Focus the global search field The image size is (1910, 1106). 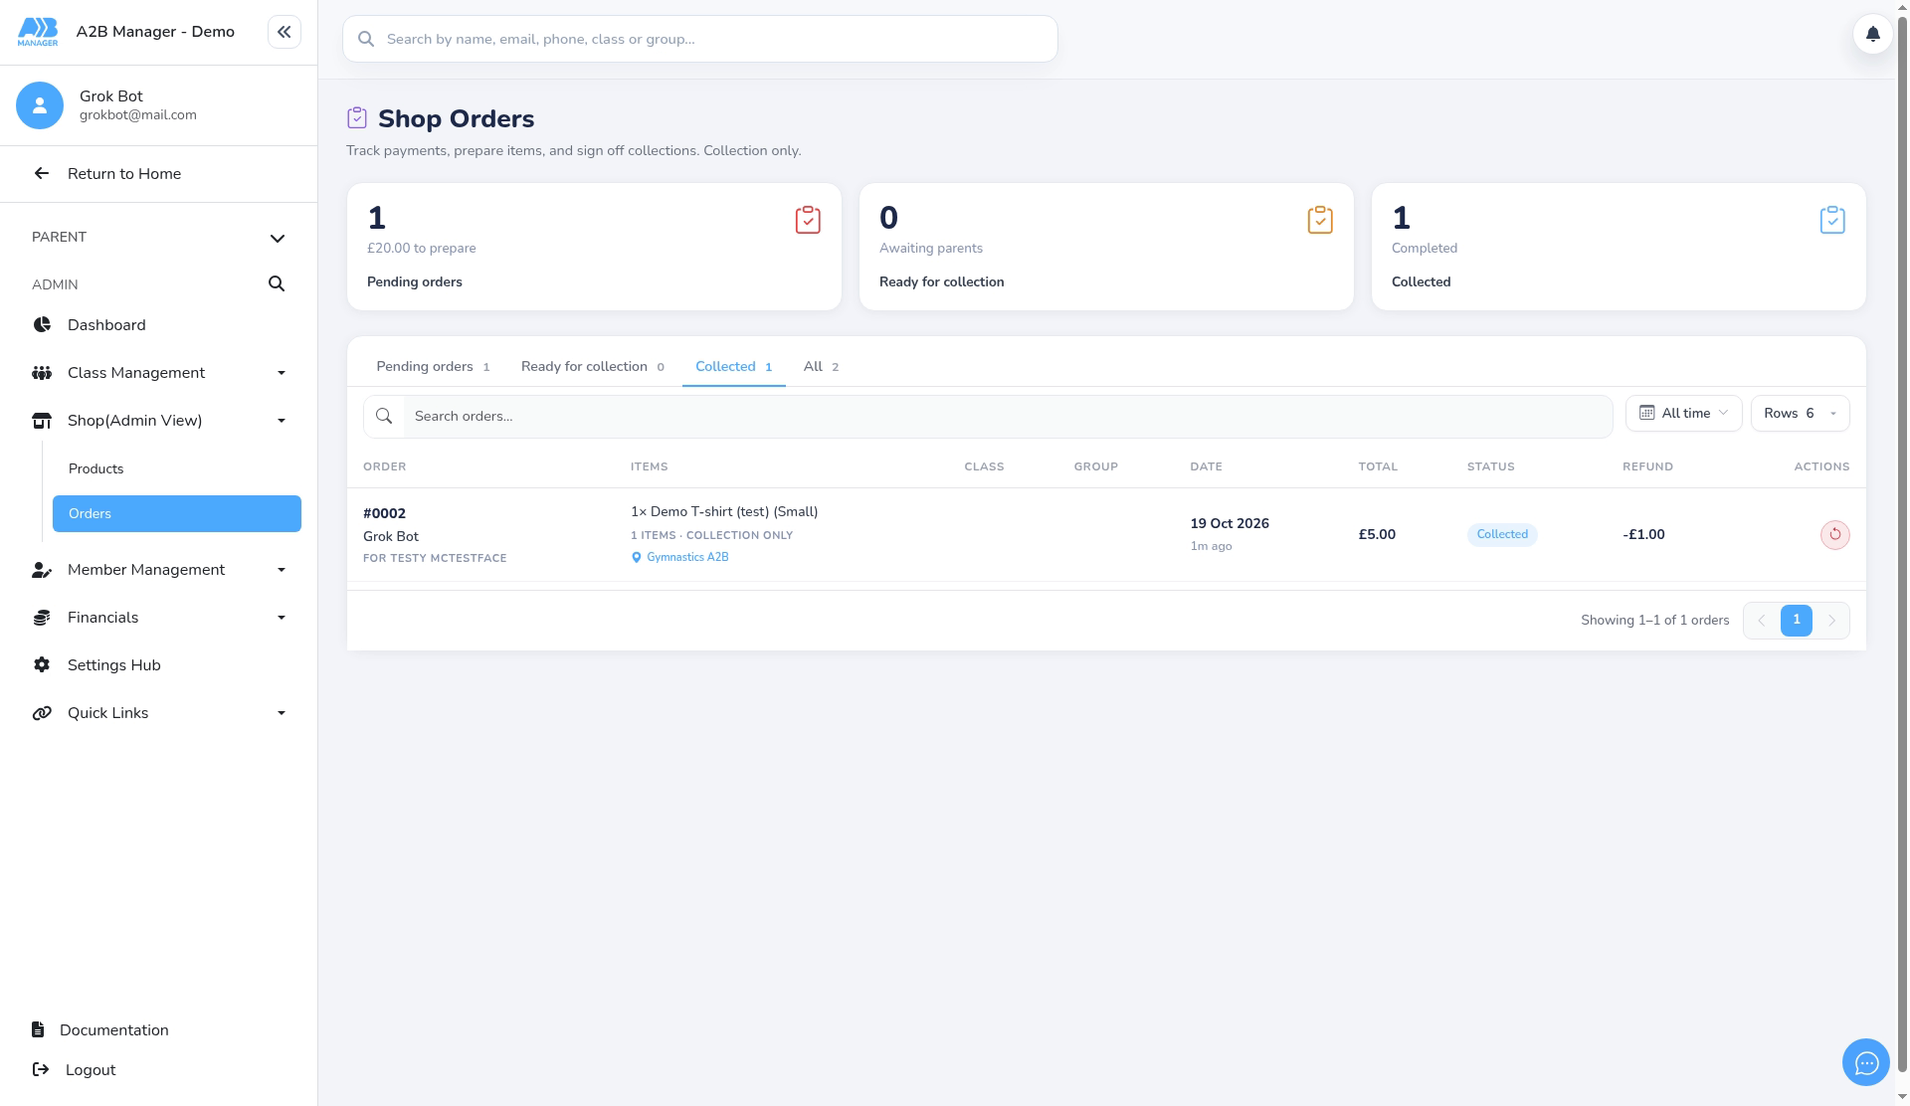[700, 39]
